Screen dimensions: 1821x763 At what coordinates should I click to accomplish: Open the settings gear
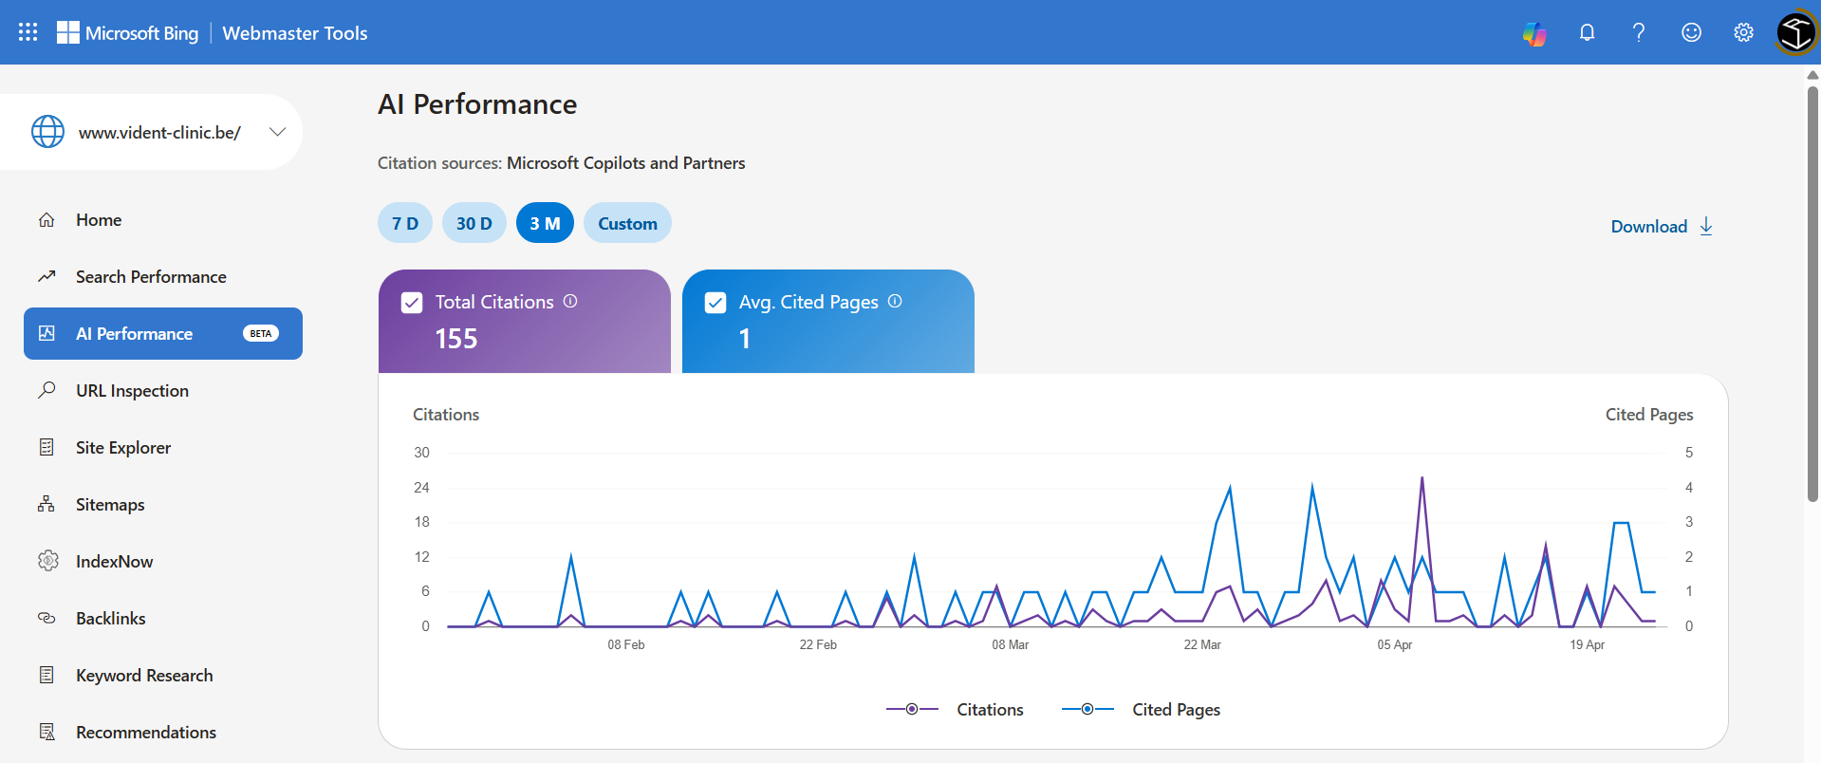tap(1743, 32)
